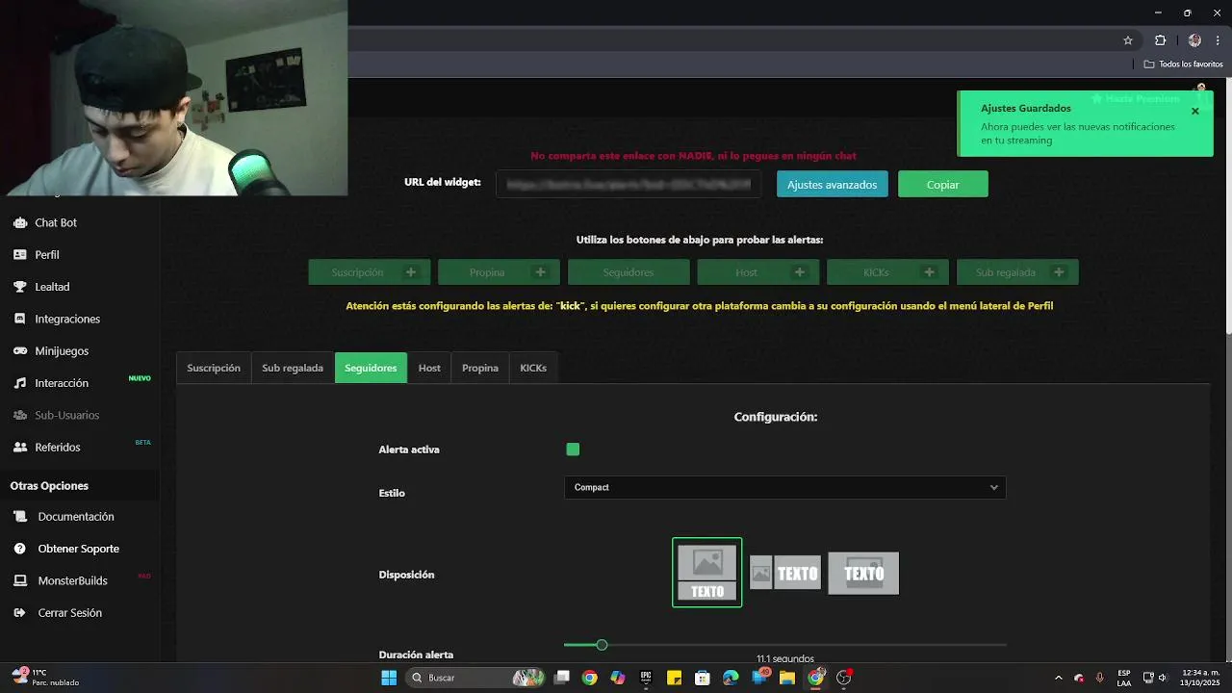Toggle the Alerta activa checkbox
1232x693 pixels.
[x=573, y=449]
